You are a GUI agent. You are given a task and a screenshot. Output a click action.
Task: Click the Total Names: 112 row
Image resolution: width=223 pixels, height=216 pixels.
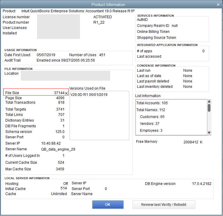[151, 110]
